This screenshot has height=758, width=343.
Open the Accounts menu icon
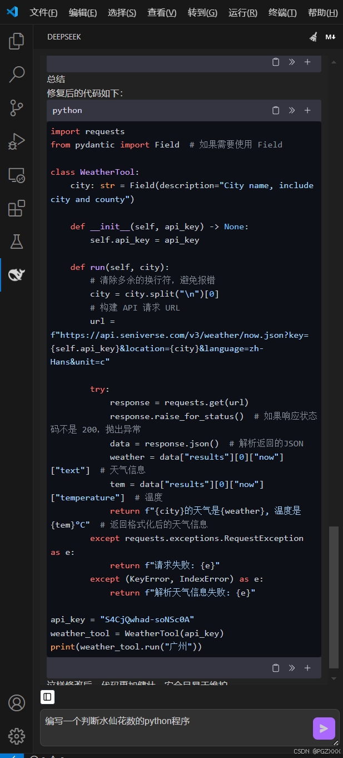[x=17, y=703]
